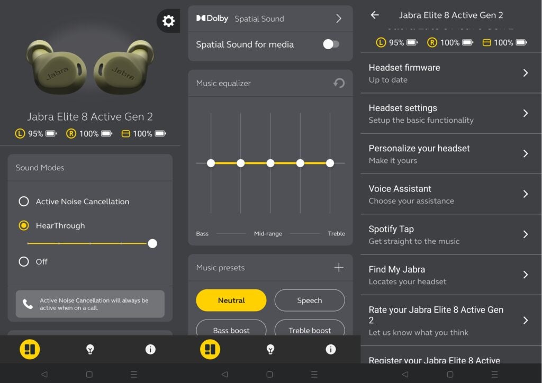Open the Headset firmware menu entry

point(451,73)
